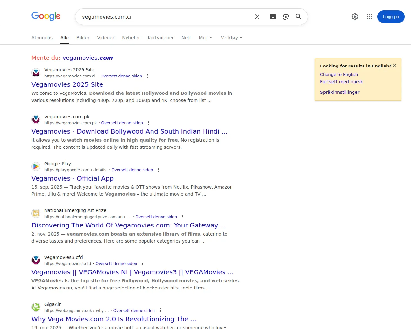Click the Google logo
Screen dimensions: 411x329
point(46,16)
